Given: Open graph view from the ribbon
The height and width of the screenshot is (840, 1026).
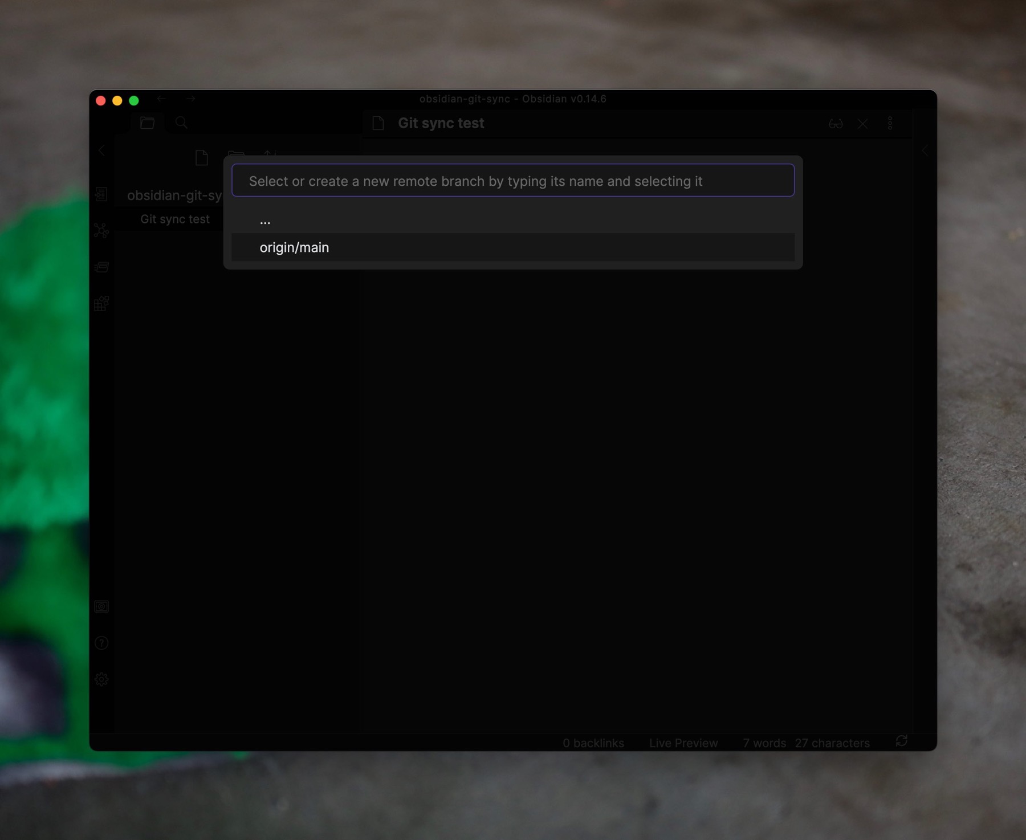Looking at the screenshot, I should coord(101,231).
